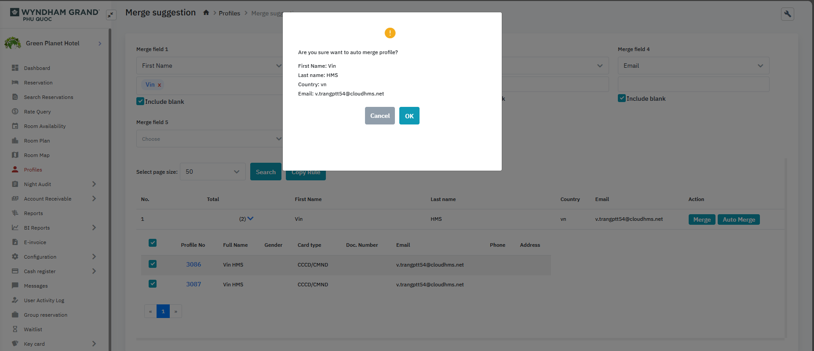This screenshot has height=351, width=814.
Task: Open the page size 50 dropdown
Action: click(212, 172)
